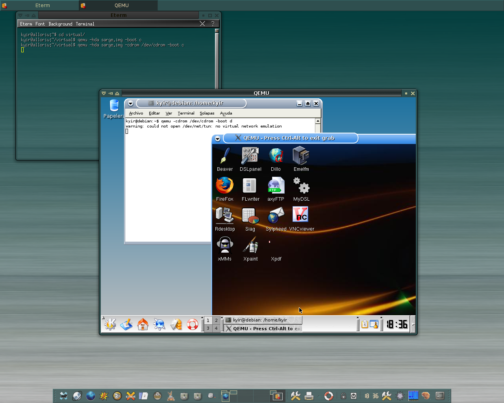Click the printer icon in the bottom dock
504x403 pixels.
pyautogui.click(x=309, y=396)
